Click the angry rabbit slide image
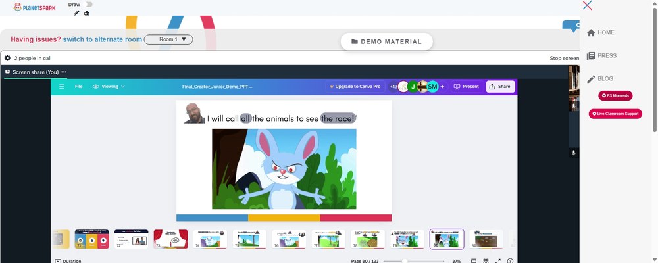 tap(284, 169)
